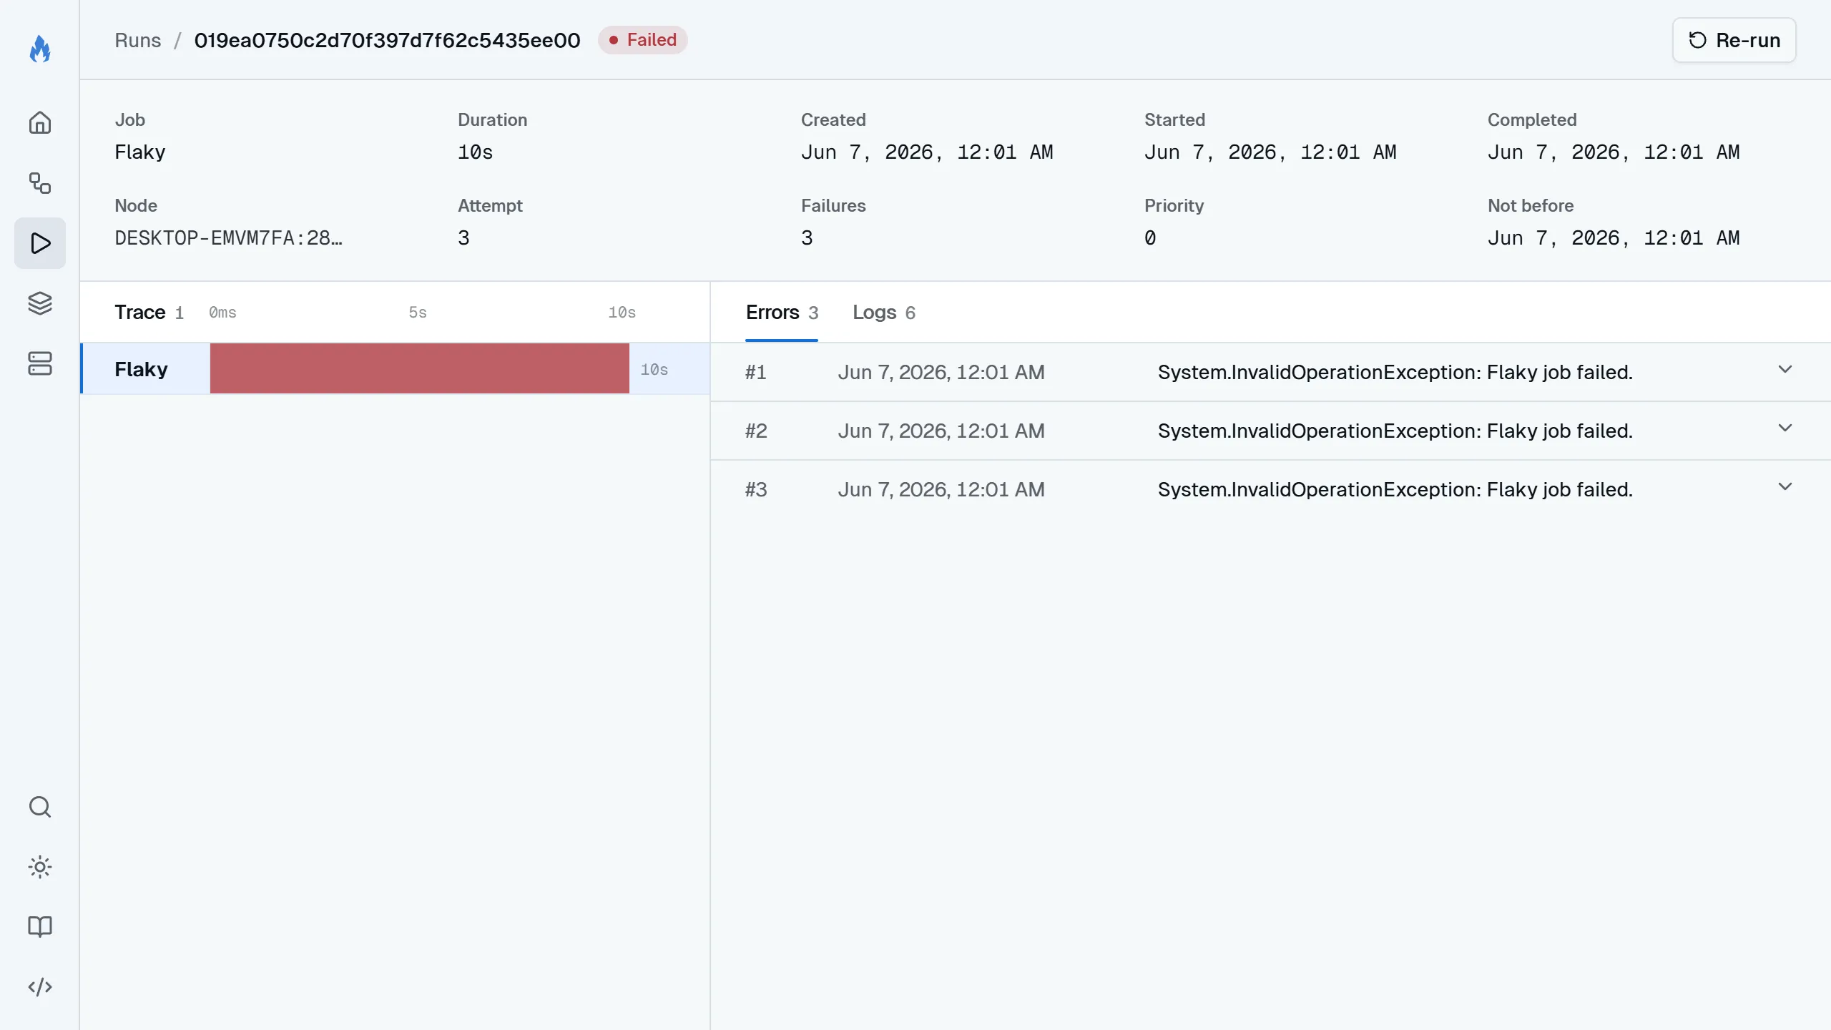Screen dimensions: 1831x1030
Task: Click the Job value Flaky
Action: point(140,152)
